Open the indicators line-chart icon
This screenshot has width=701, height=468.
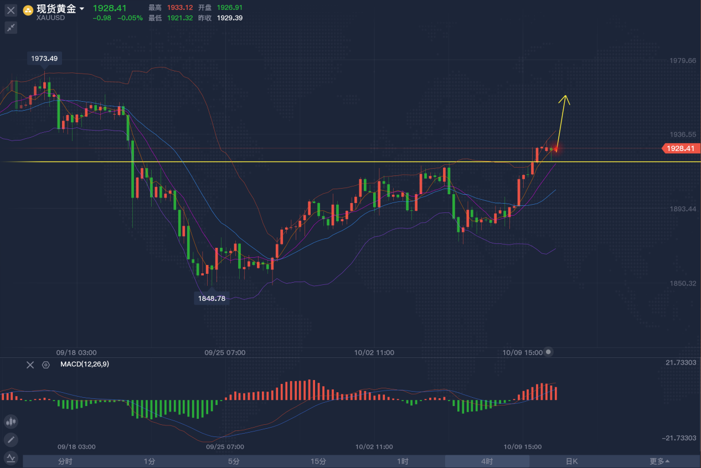click(x=11, y=457)
